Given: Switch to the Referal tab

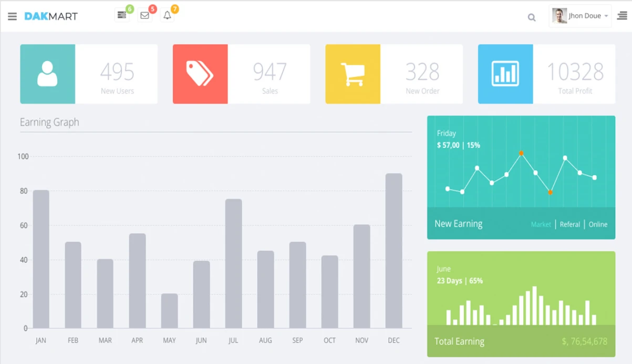Looking at the screenshot, I should coord(569,224).
